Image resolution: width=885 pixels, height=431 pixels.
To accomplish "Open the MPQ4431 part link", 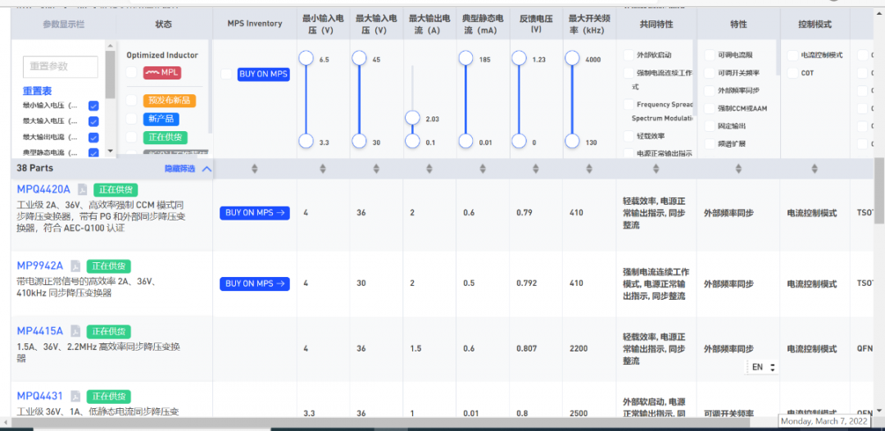I will point(39,396).
